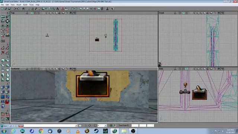Select the Actor Rotate mode tool

(x=7, y=21)
